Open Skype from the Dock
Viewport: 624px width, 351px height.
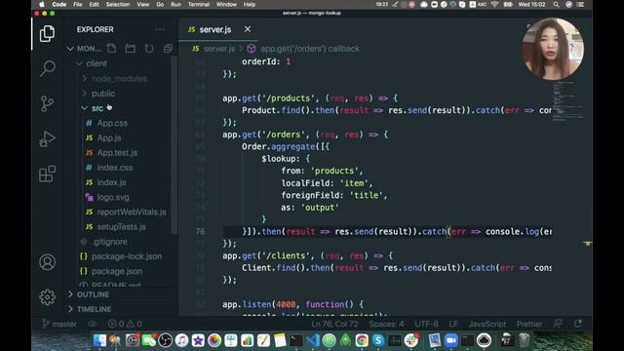pos(378,340)
